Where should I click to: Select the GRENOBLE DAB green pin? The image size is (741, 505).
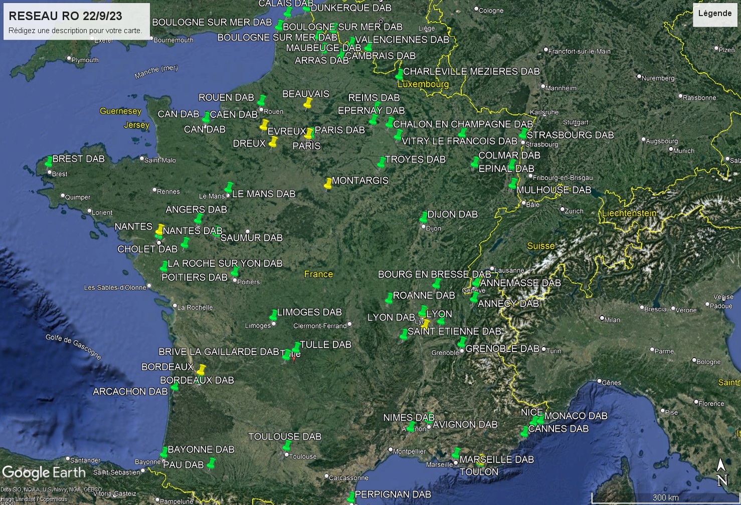[x=462, y=343]
